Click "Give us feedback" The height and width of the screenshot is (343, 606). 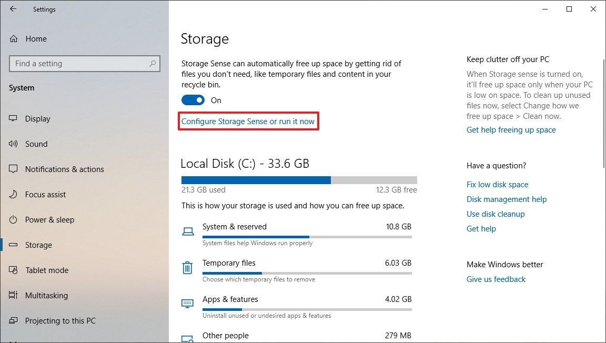pyautogui.click(x=496, y=279)
